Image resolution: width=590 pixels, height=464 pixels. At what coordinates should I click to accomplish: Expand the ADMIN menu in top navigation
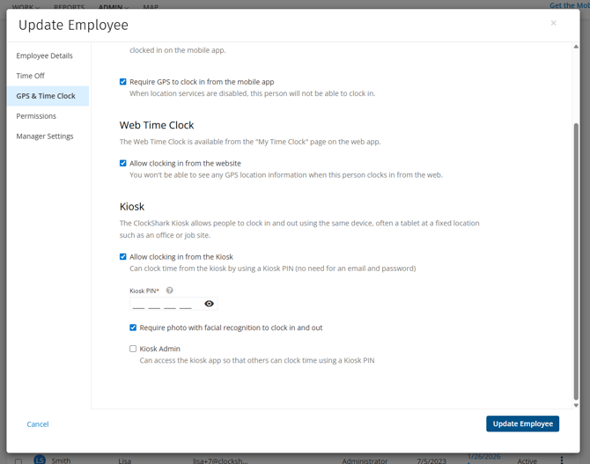111,6
